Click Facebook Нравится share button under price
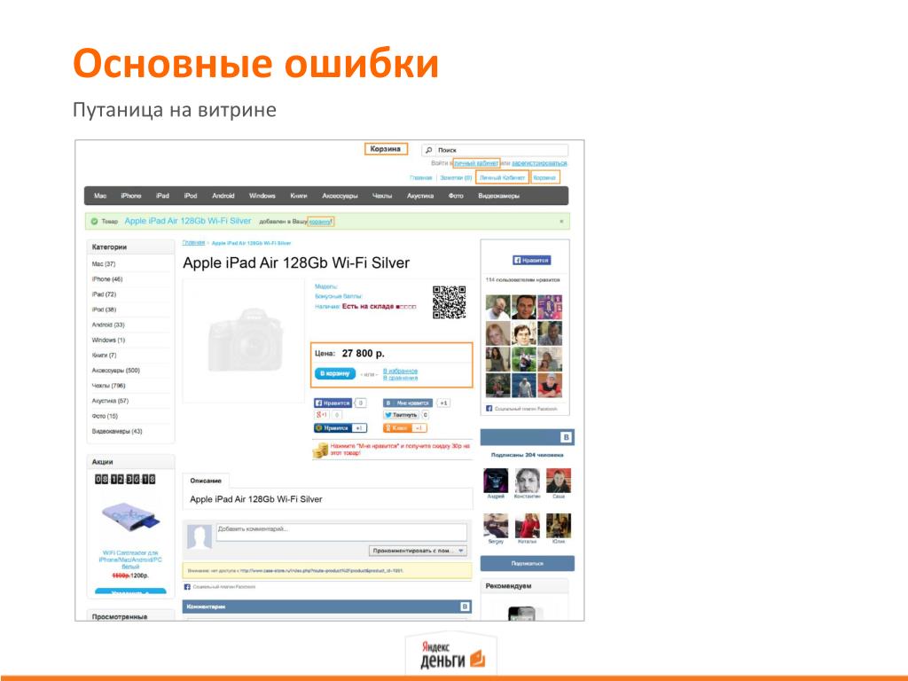908x681 pixels. click(333, 403)
